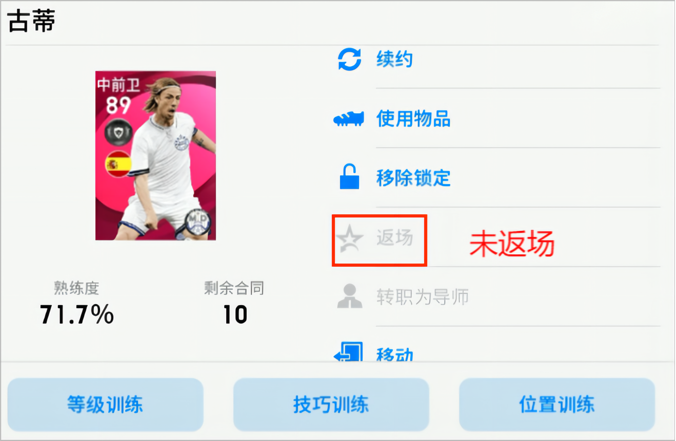Image resolution: width=676 pixels, height=441 pixels.
Task: Tap the round club badge above the flag
Action: (x=118, y=132)
